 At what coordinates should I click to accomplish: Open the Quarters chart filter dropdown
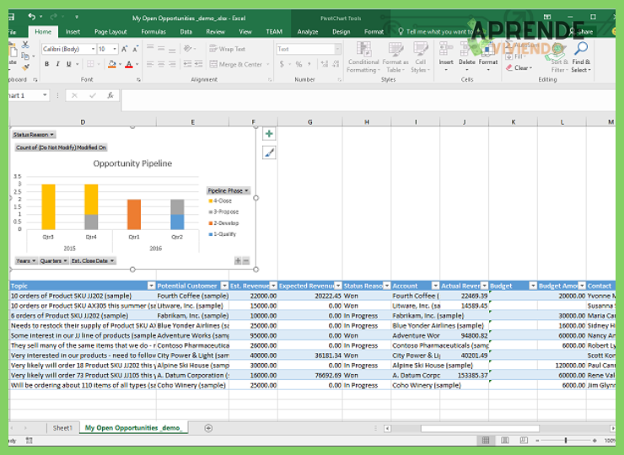[53, 261]
